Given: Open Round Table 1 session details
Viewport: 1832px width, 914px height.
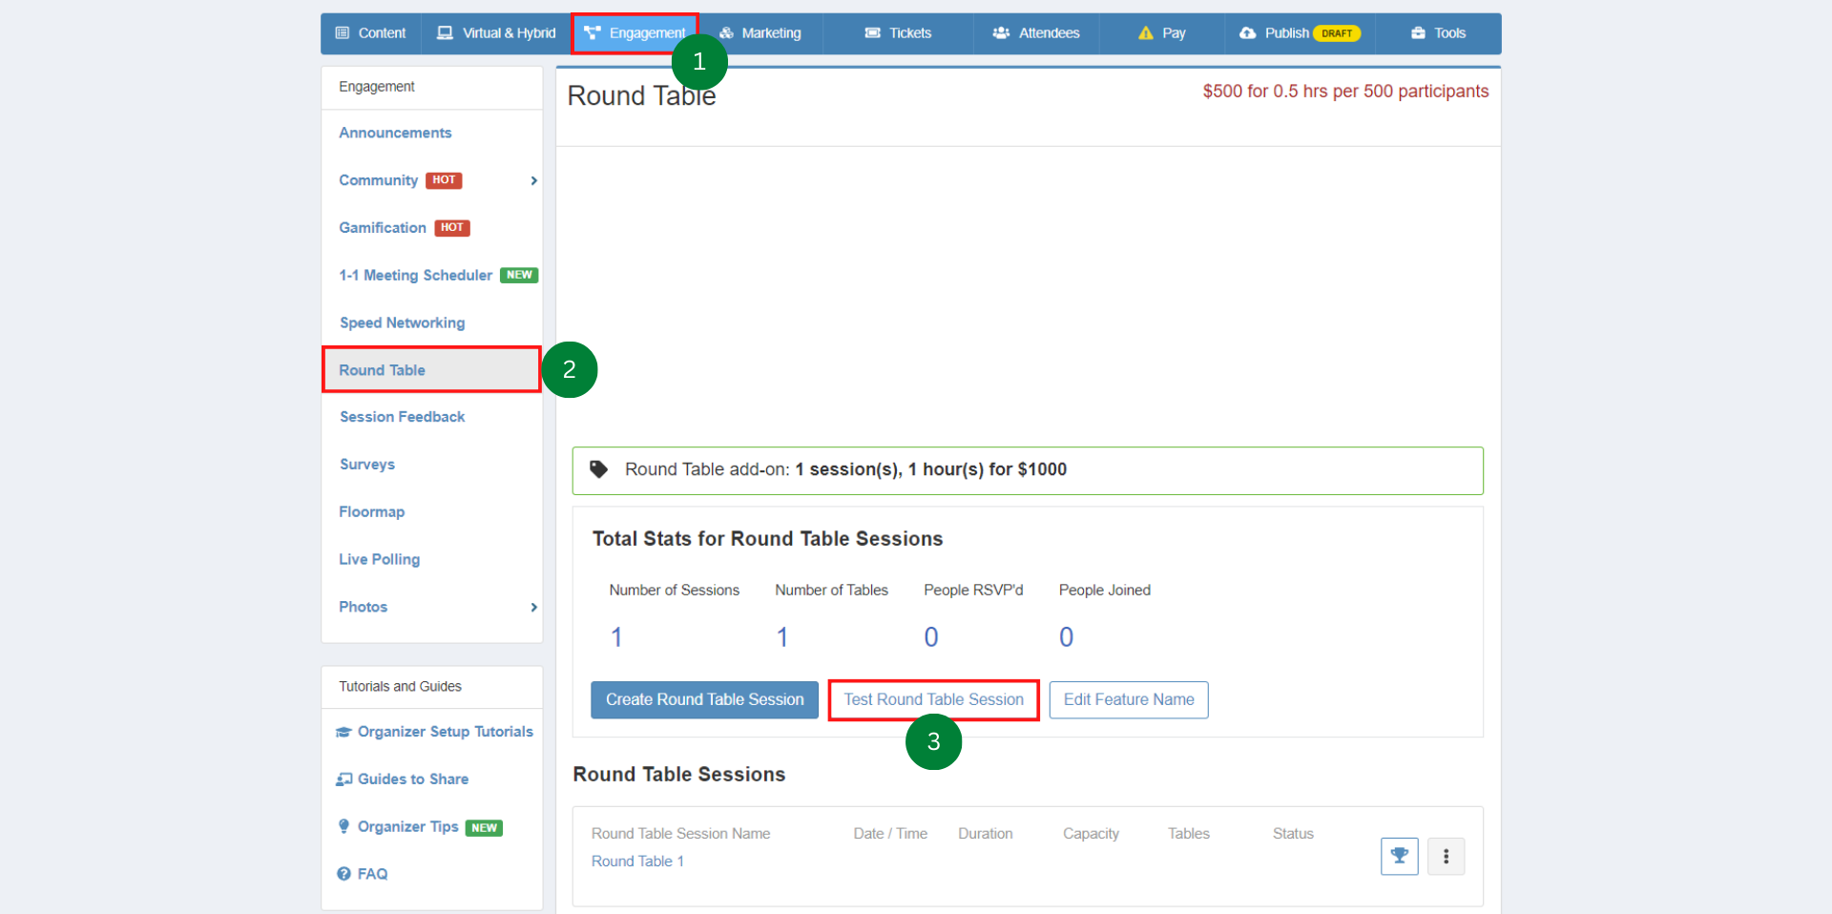Looking at the screenshot, I should click(x=636, y=861).
